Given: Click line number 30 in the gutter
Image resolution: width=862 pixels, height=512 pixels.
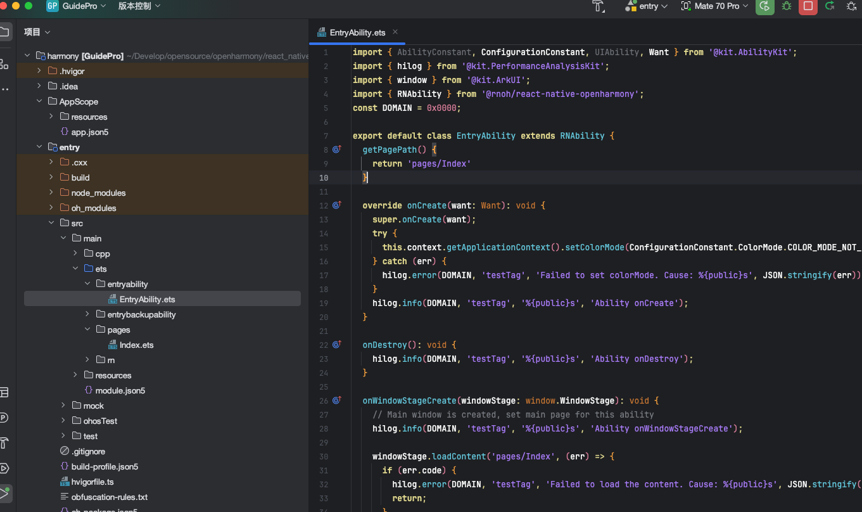Looking at the screenshot, I should coord(324,456).
